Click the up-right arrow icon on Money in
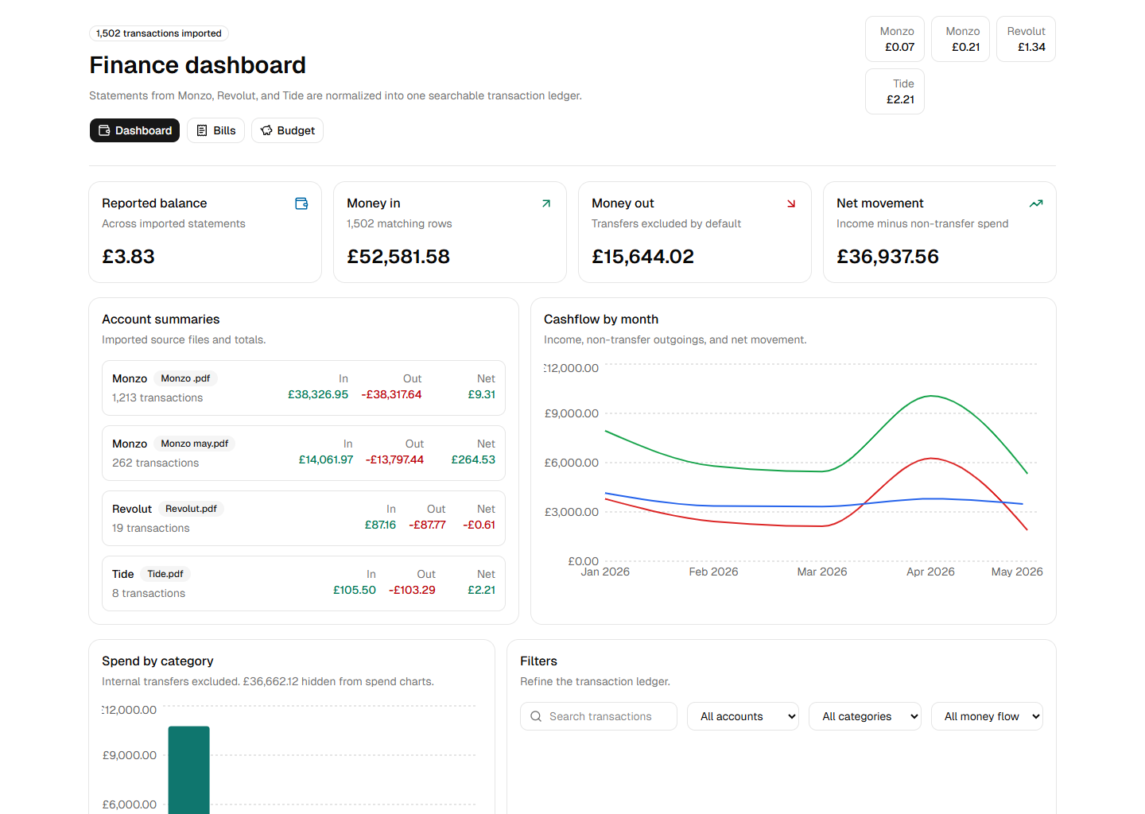 (546, 203)
